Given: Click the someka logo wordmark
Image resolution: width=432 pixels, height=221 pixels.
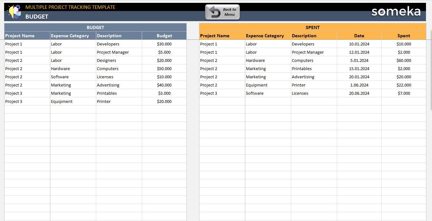Looking at the screenshot, I should pos(396,11).
